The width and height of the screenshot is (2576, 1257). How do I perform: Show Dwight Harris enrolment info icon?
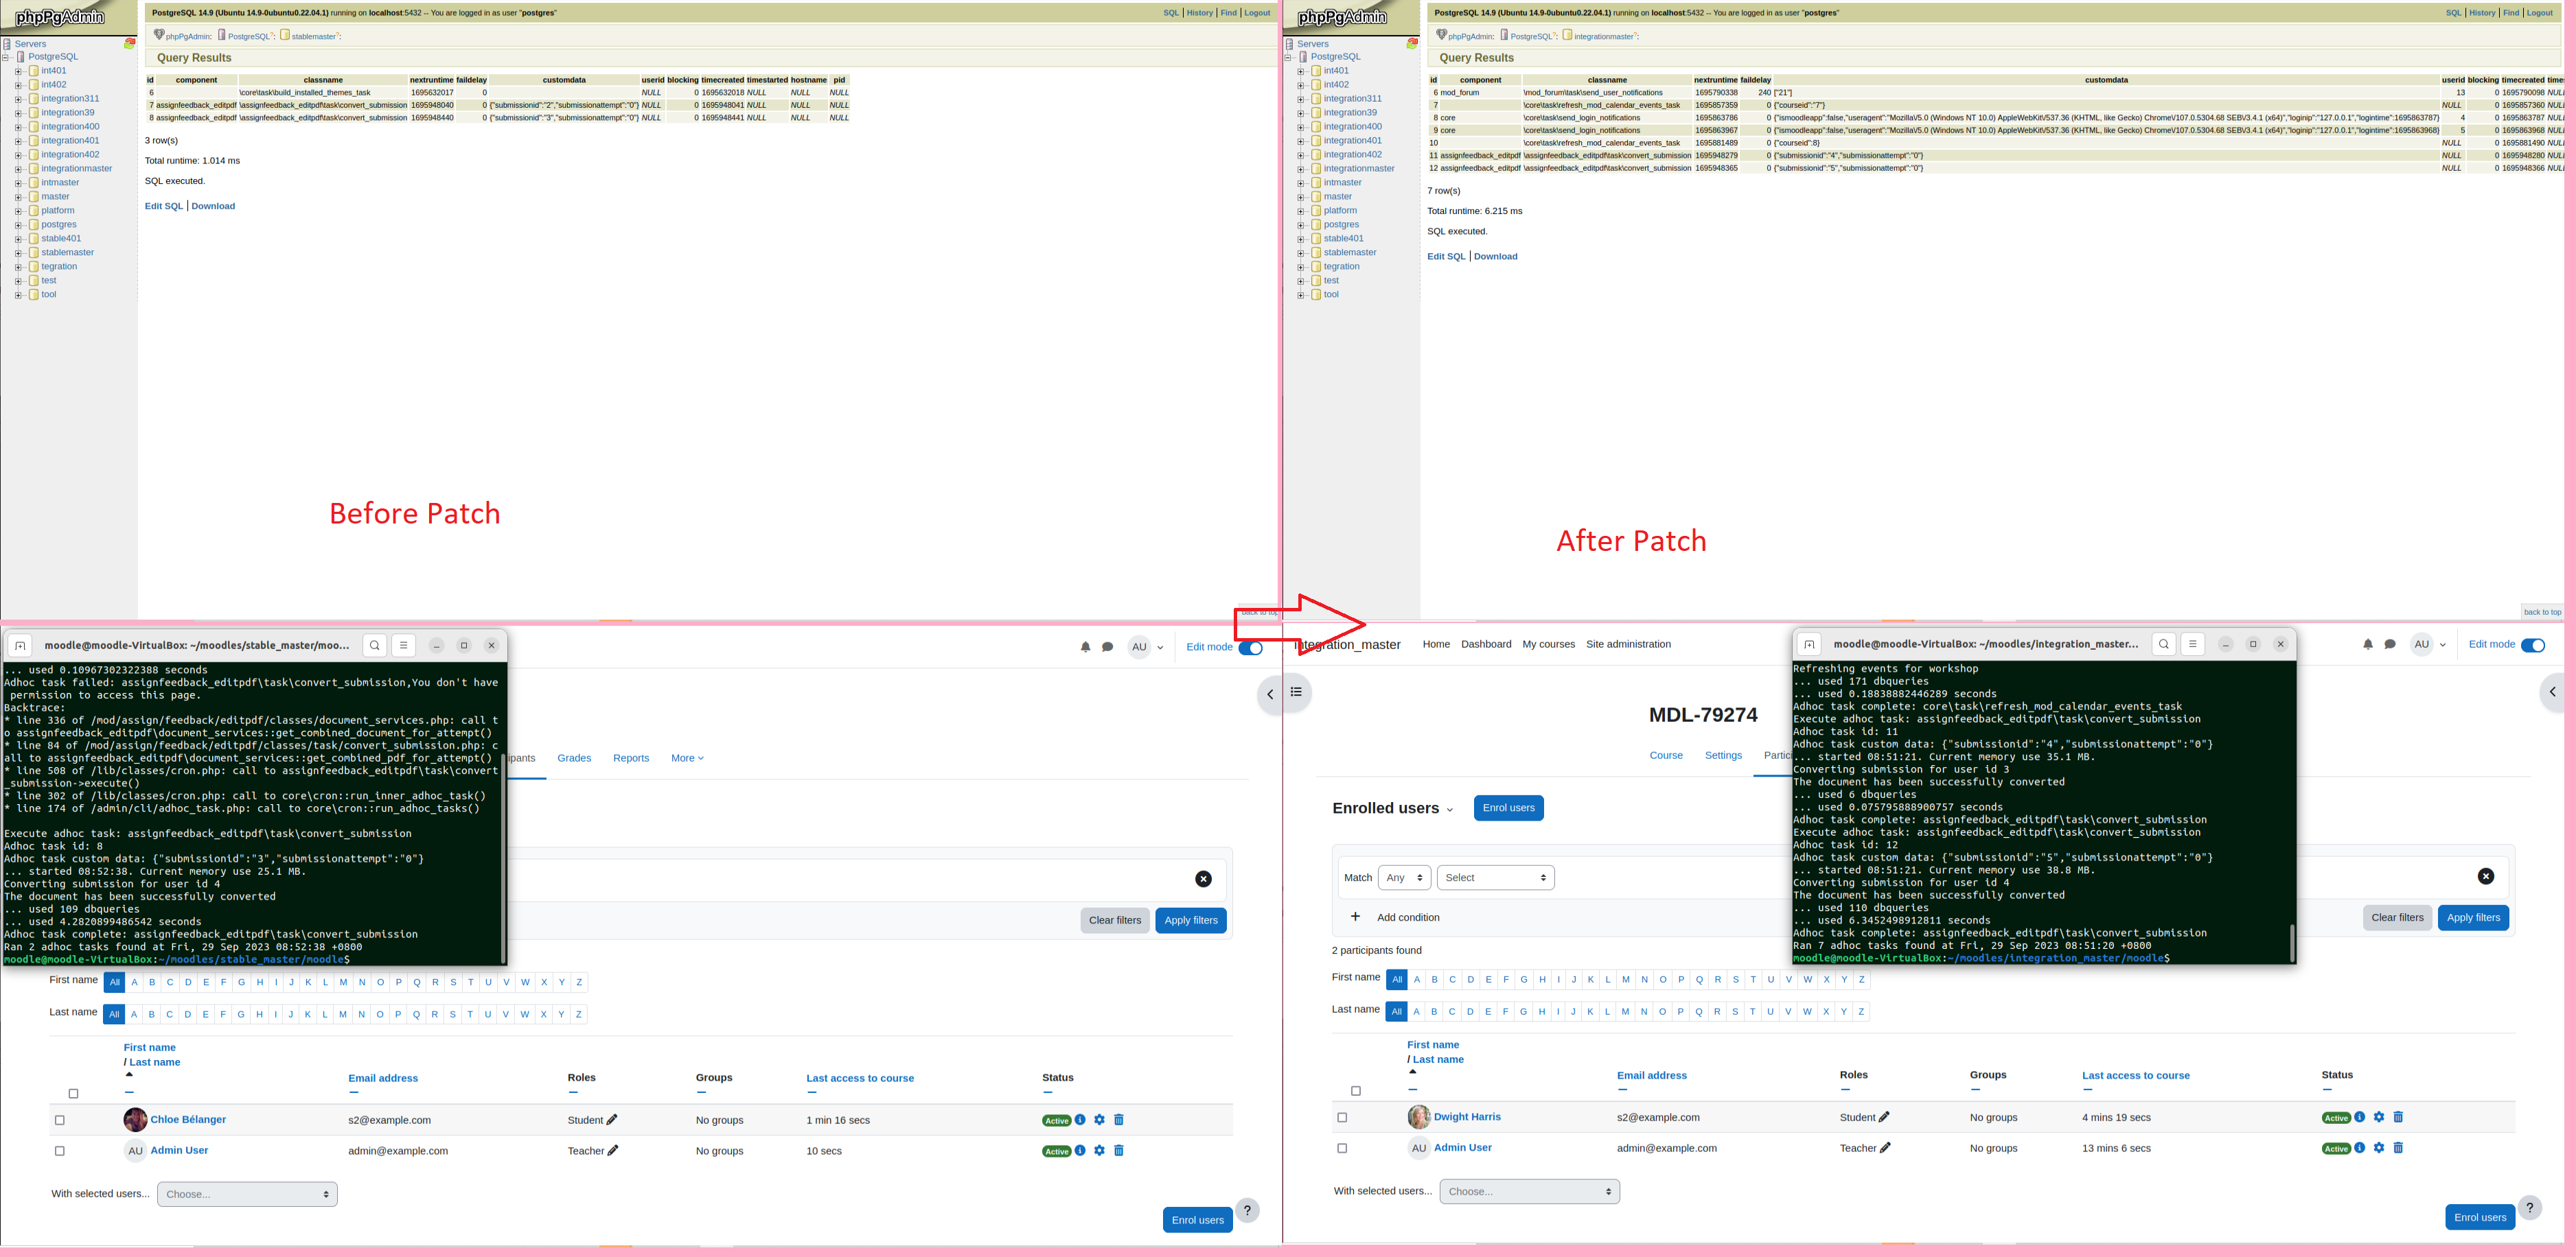2359,1117
